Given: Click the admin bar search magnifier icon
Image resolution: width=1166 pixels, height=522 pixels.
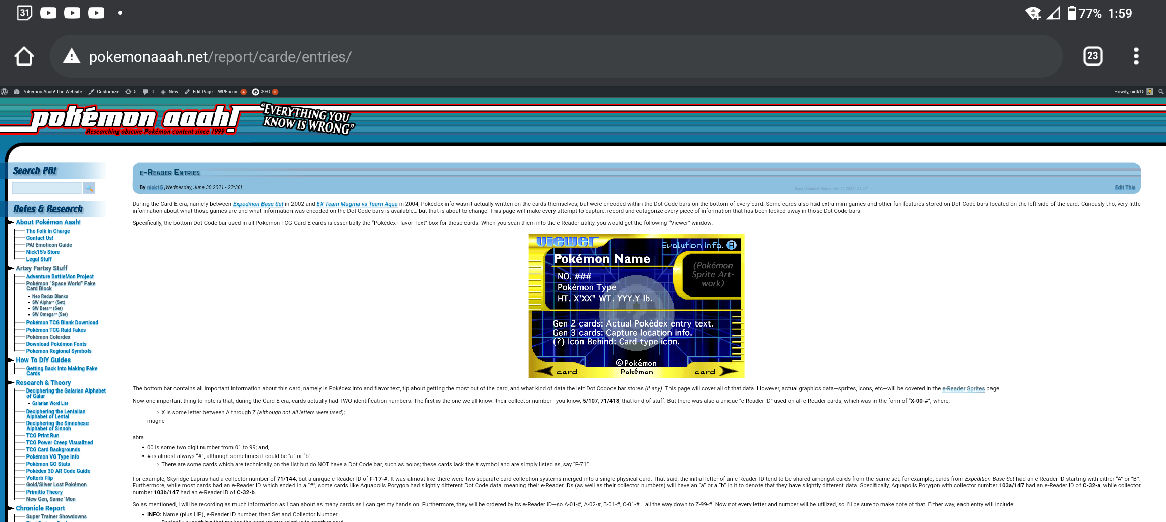Looking at the screenshot, I should click(1161, 92).
